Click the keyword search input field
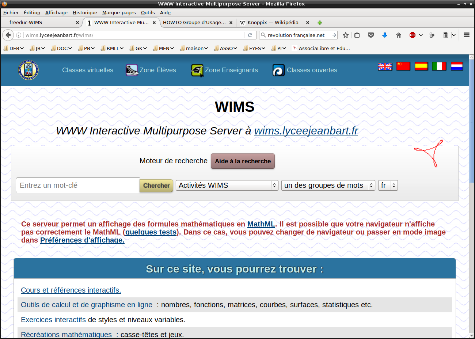 click(77, 185)
